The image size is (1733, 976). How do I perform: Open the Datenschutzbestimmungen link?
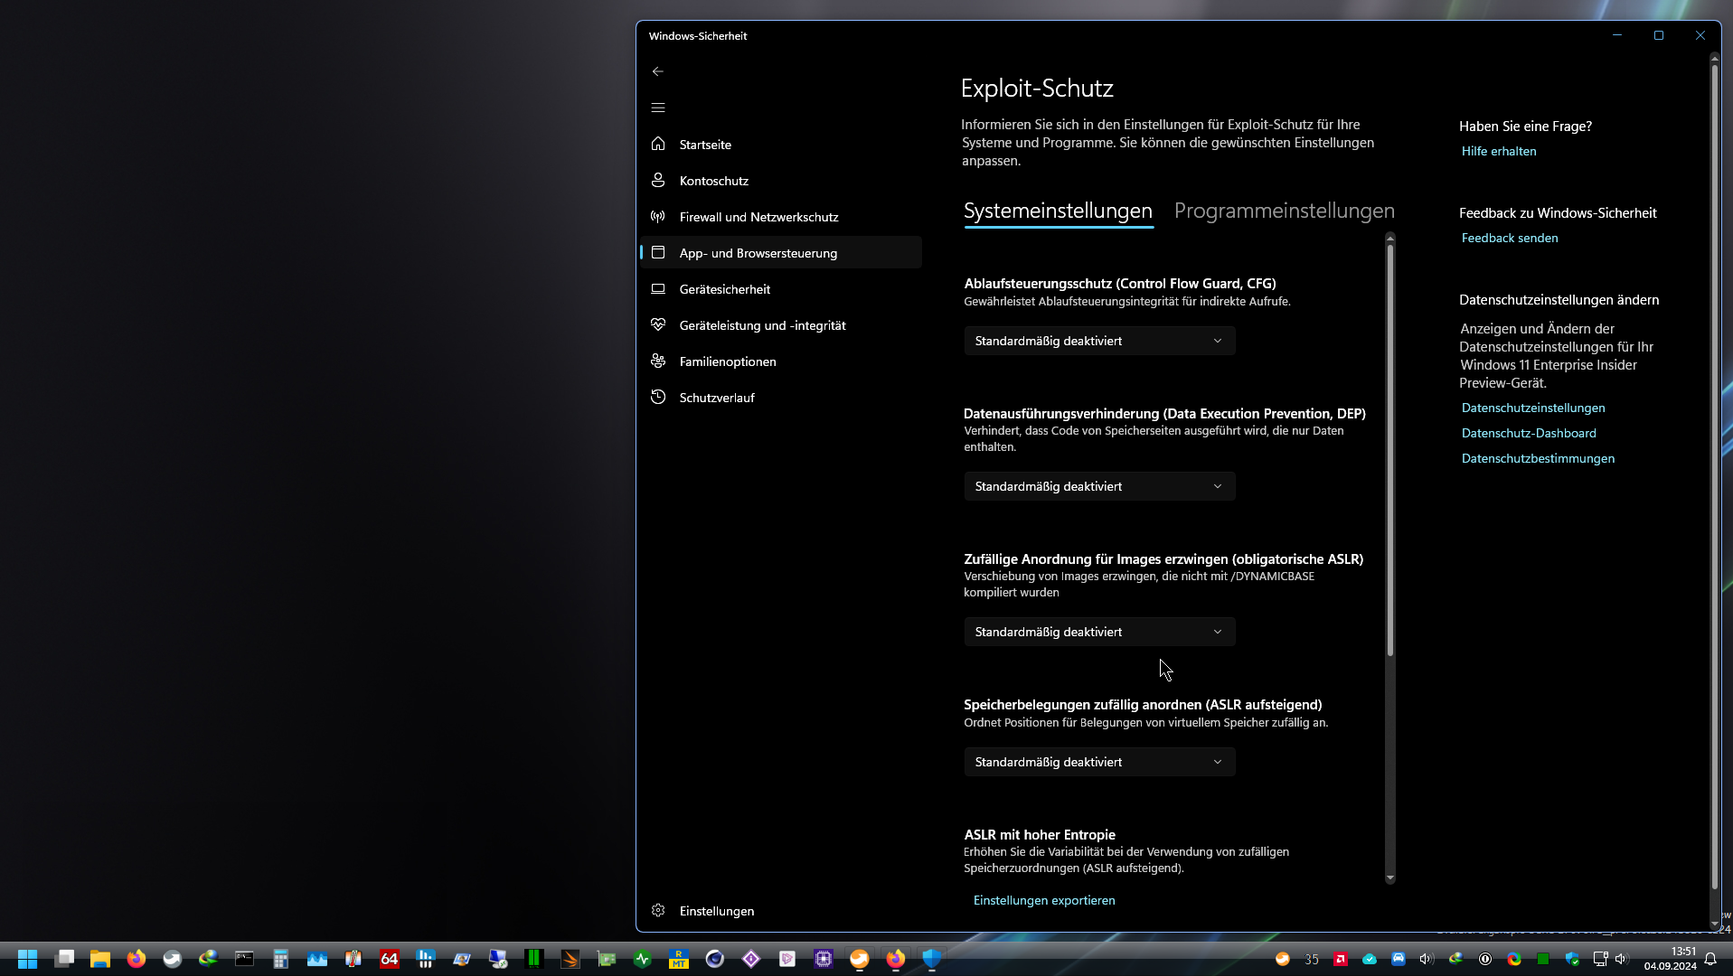coord(1537,458)
